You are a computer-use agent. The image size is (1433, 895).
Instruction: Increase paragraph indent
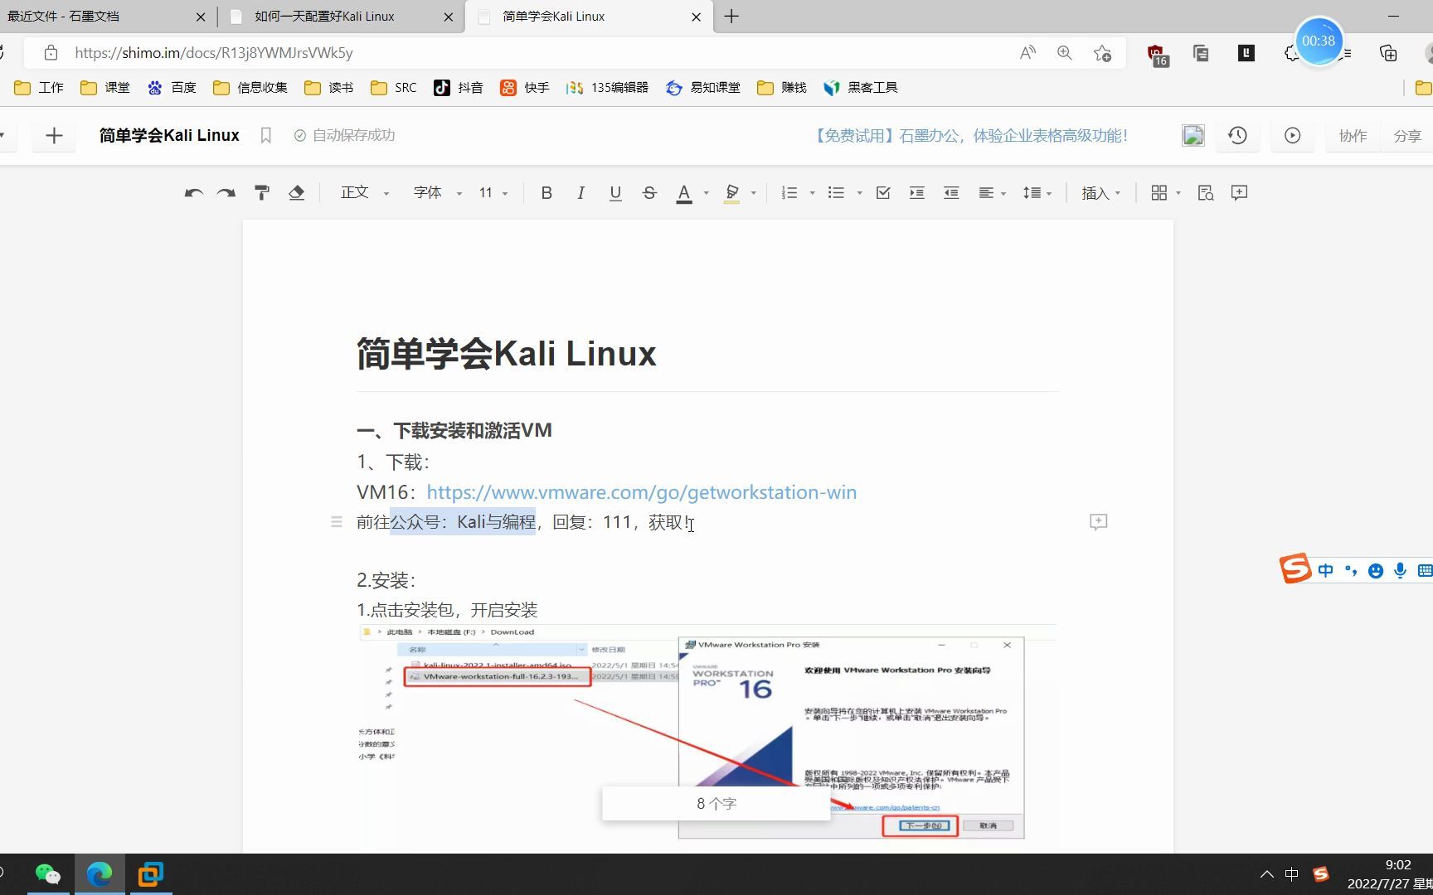pos(916,193)
